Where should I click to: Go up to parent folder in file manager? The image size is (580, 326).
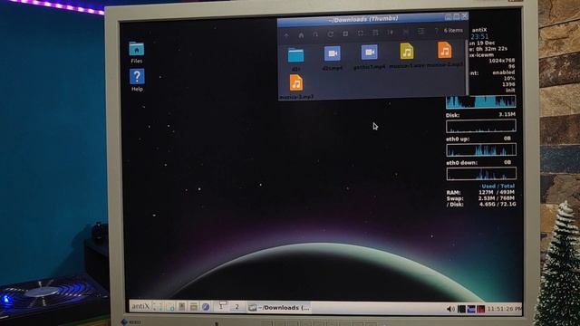[x=286, y=35]
